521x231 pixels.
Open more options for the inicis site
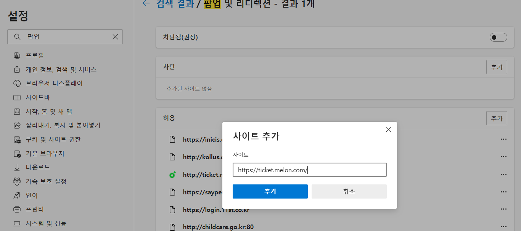pyautogui.click(x=503, y=139)
